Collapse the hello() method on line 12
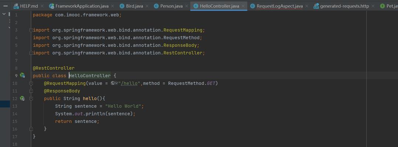This screenshot has width=398, height=147. tap(31, 98)
